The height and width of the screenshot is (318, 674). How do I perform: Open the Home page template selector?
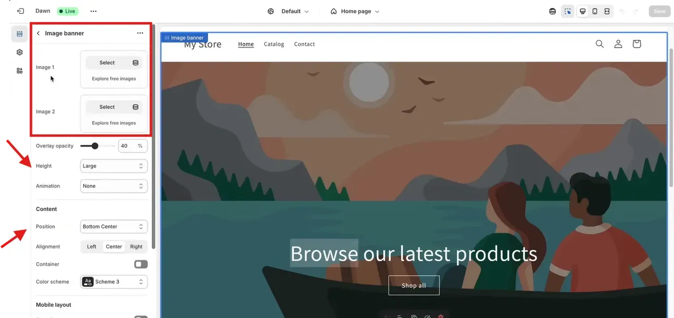(355, 11)
